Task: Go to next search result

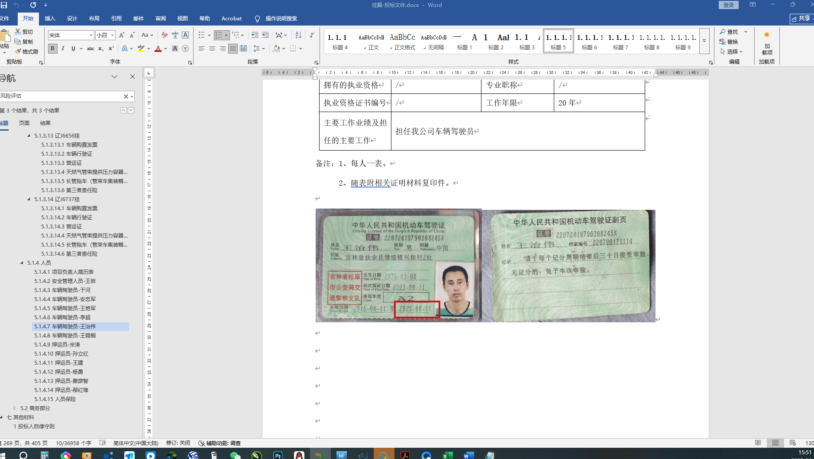Action: point(131,110)
